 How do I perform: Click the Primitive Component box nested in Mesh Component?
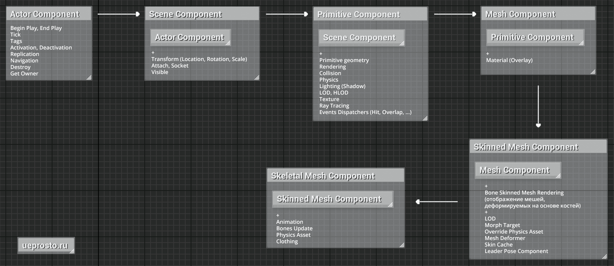click(x=535, y=37)
